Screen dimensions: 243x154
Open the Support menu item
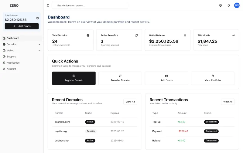click(11, 57)
